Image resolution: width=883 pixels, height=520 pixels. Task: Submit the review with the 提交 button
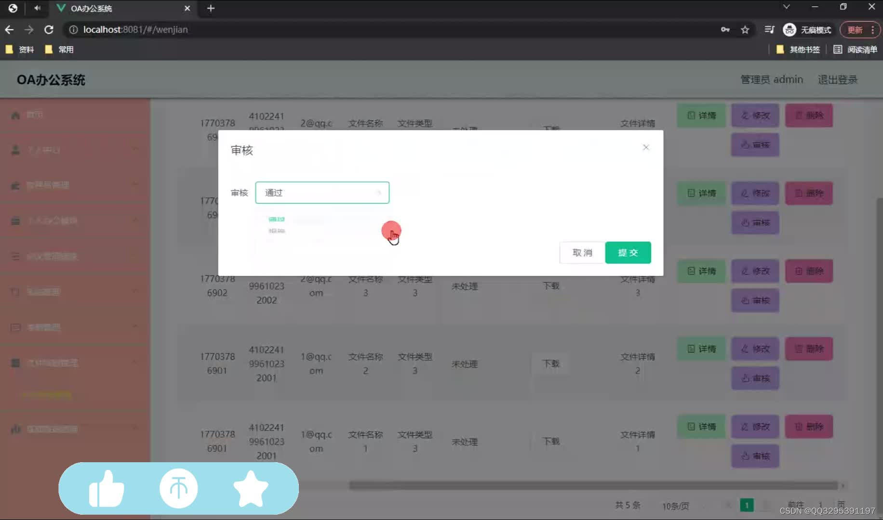click(x=628, y=252)
